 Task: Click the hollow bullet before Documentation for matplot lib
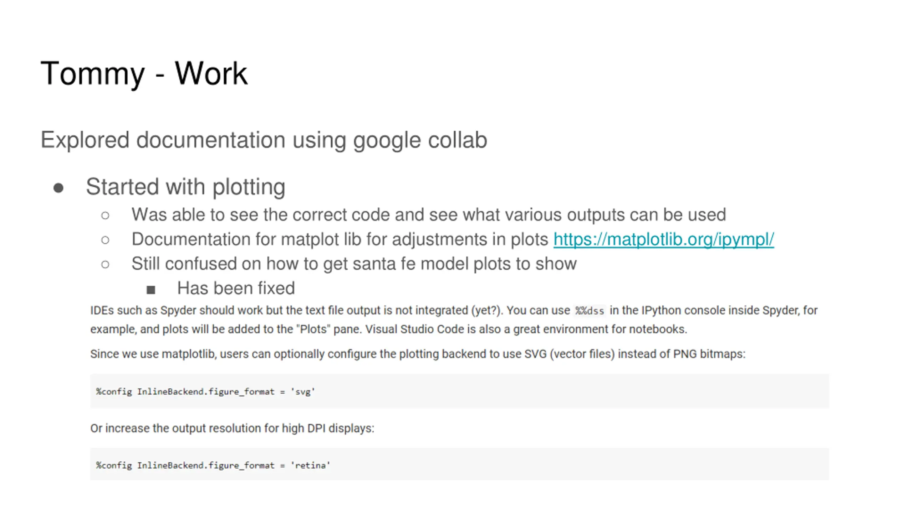[105, 240]
